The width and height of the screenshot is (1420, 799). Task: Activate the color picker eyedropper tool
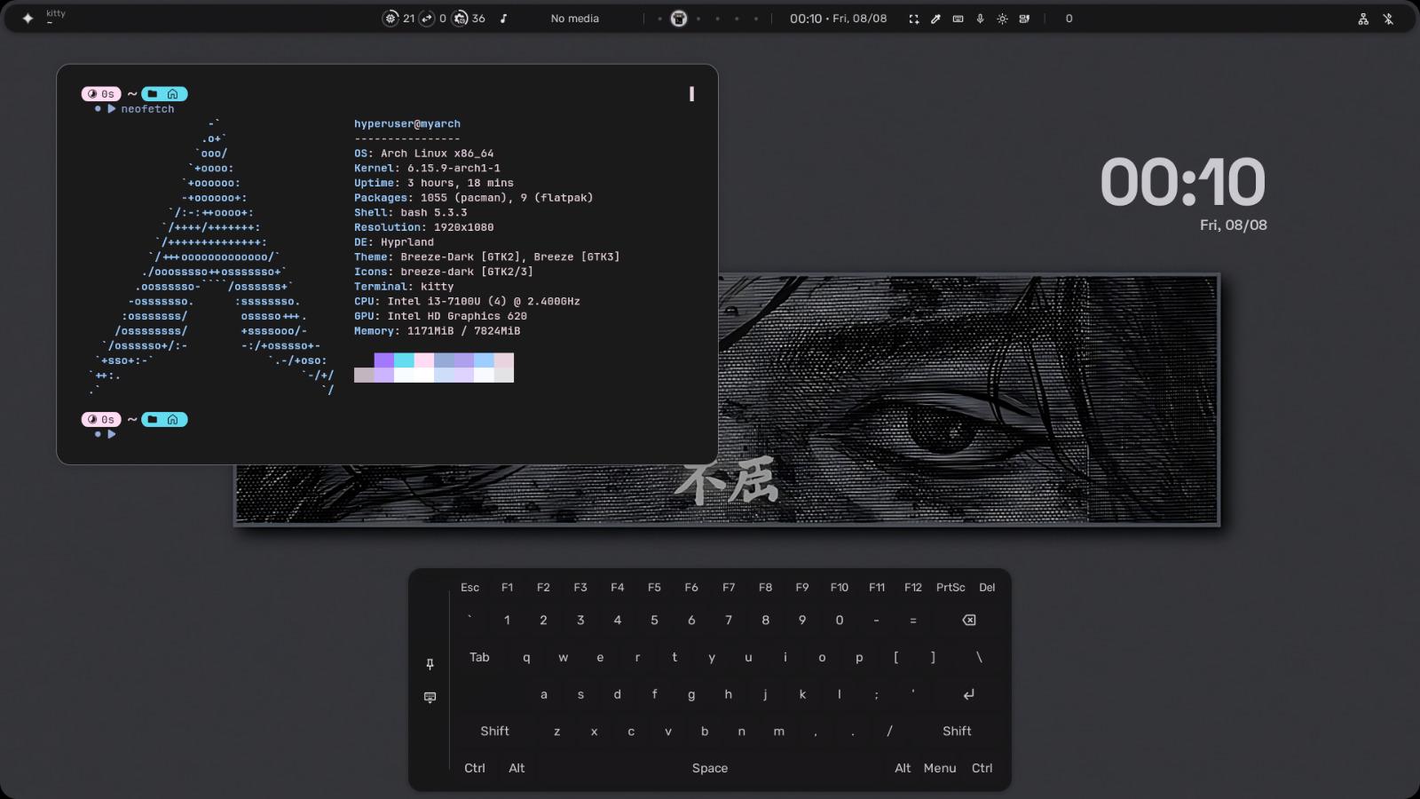click(x=935, y=19)
